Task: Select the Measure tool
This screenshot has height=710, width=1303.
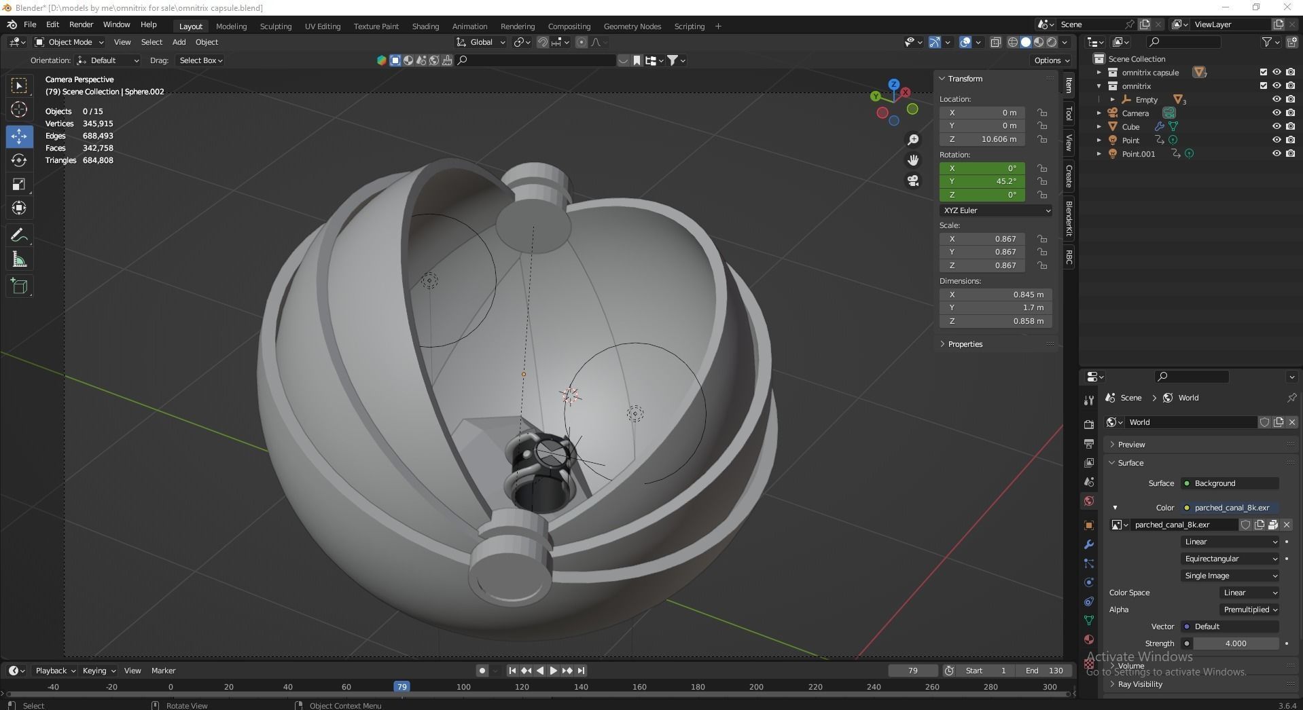Action: point(19,259)
